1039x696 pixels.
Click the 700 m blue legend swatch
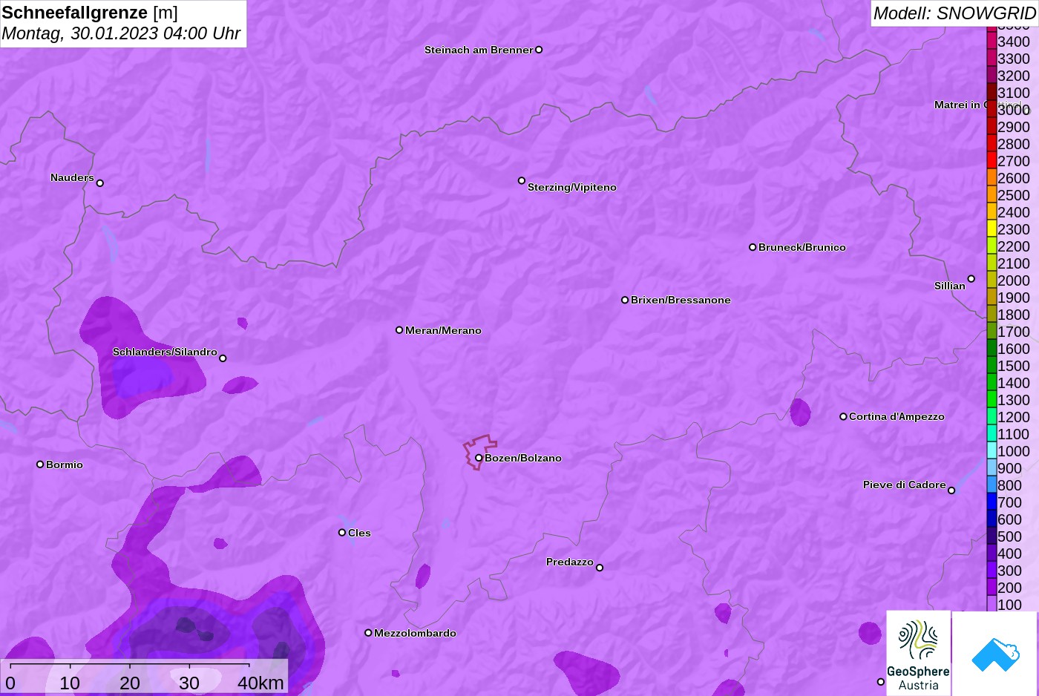coord(992,502)
